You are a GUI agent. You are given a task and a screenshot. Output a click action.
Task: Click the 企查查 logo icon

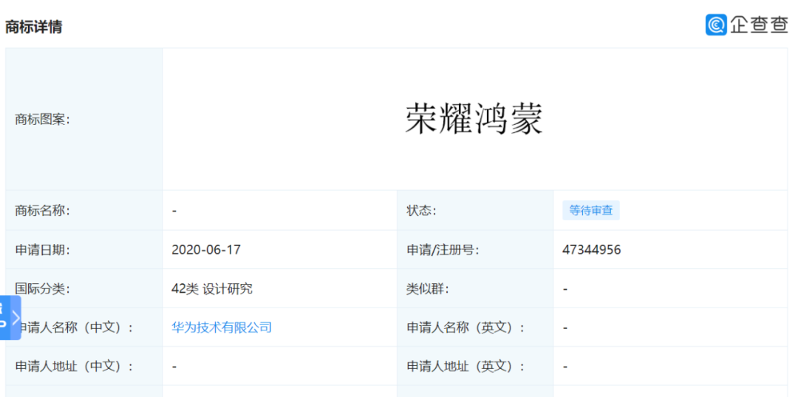click(x=716, y=24)
